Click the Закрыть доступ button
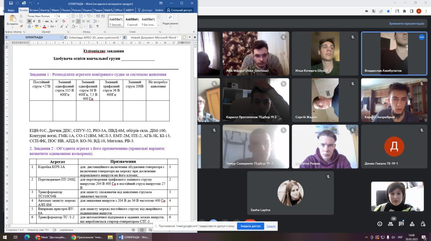Image resolution: width=431 pixels, height=241 pixels. pyautogui.click(x=250, y=226)
